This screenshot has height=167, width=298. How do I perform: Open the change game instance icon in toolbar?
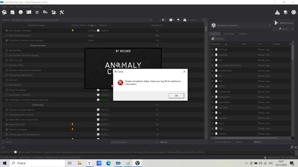[4, 12]
